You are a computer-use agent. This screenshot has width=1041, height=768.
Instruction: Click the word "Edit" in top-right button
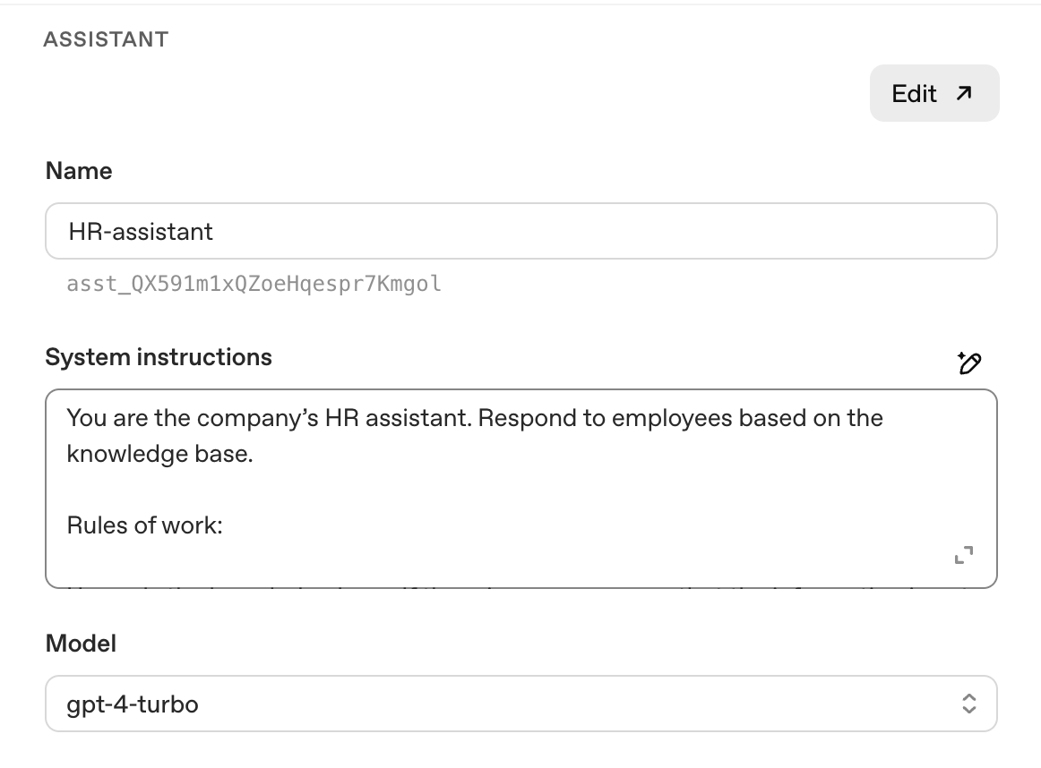914,93
